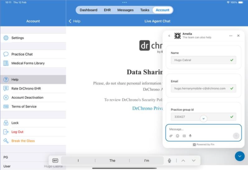The height and width of the screenshot is (170, 248).
Task: Tap the Rate DrChrono EHR star icon
Action: click(x=6, y=88)
